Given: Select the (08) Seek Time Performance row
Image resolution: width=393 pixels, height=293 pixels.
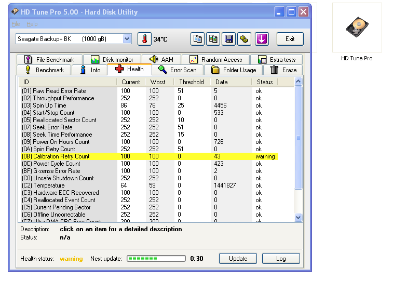Looking at the screenshot, I should pos(150,135).
